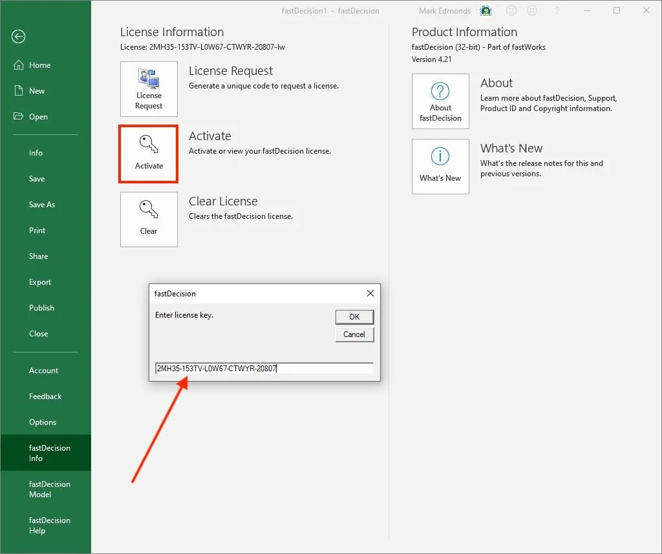Screen dimensions: 662x554
Task: Click the Mark Edmonds user name
Action: 445,11
